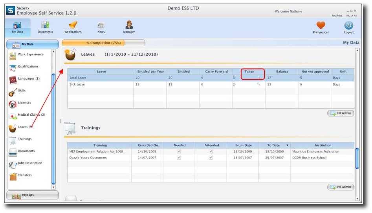The width and height of the screenshot is (372, 213).
Task: Select Medical Claims (2) in sidebar
Action: (x=32, y=115)
